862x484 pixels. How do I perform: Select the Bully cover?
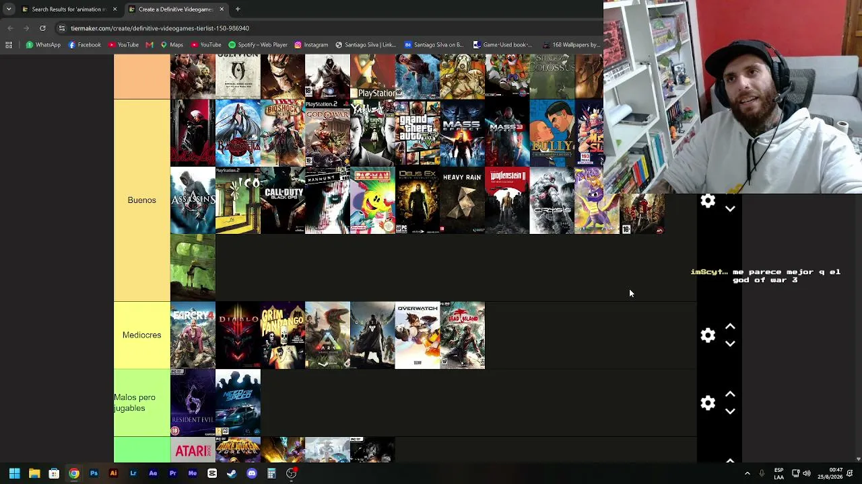tap(552, 133)
